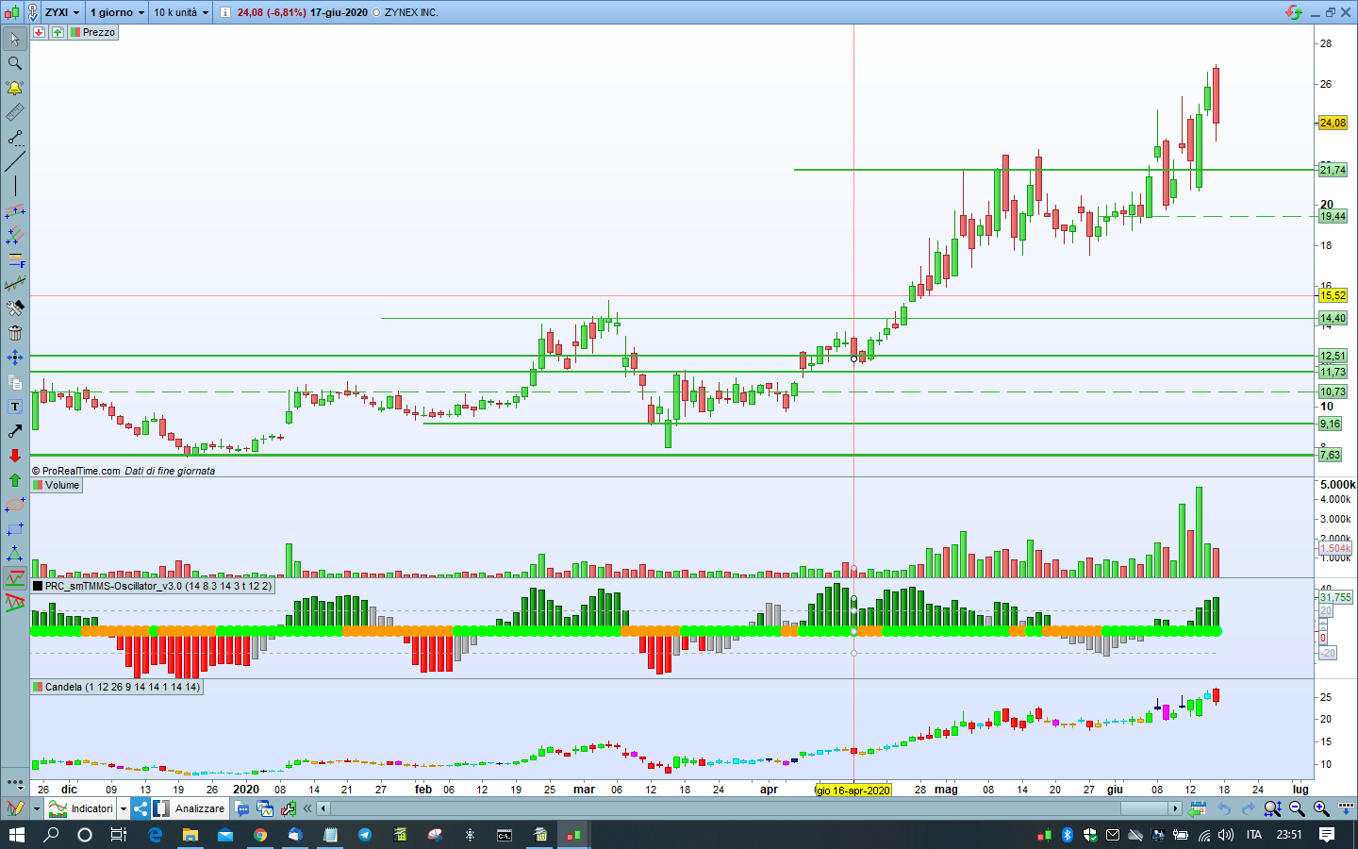Open the Indicatori dropdown arrow

tap(123, 808)
